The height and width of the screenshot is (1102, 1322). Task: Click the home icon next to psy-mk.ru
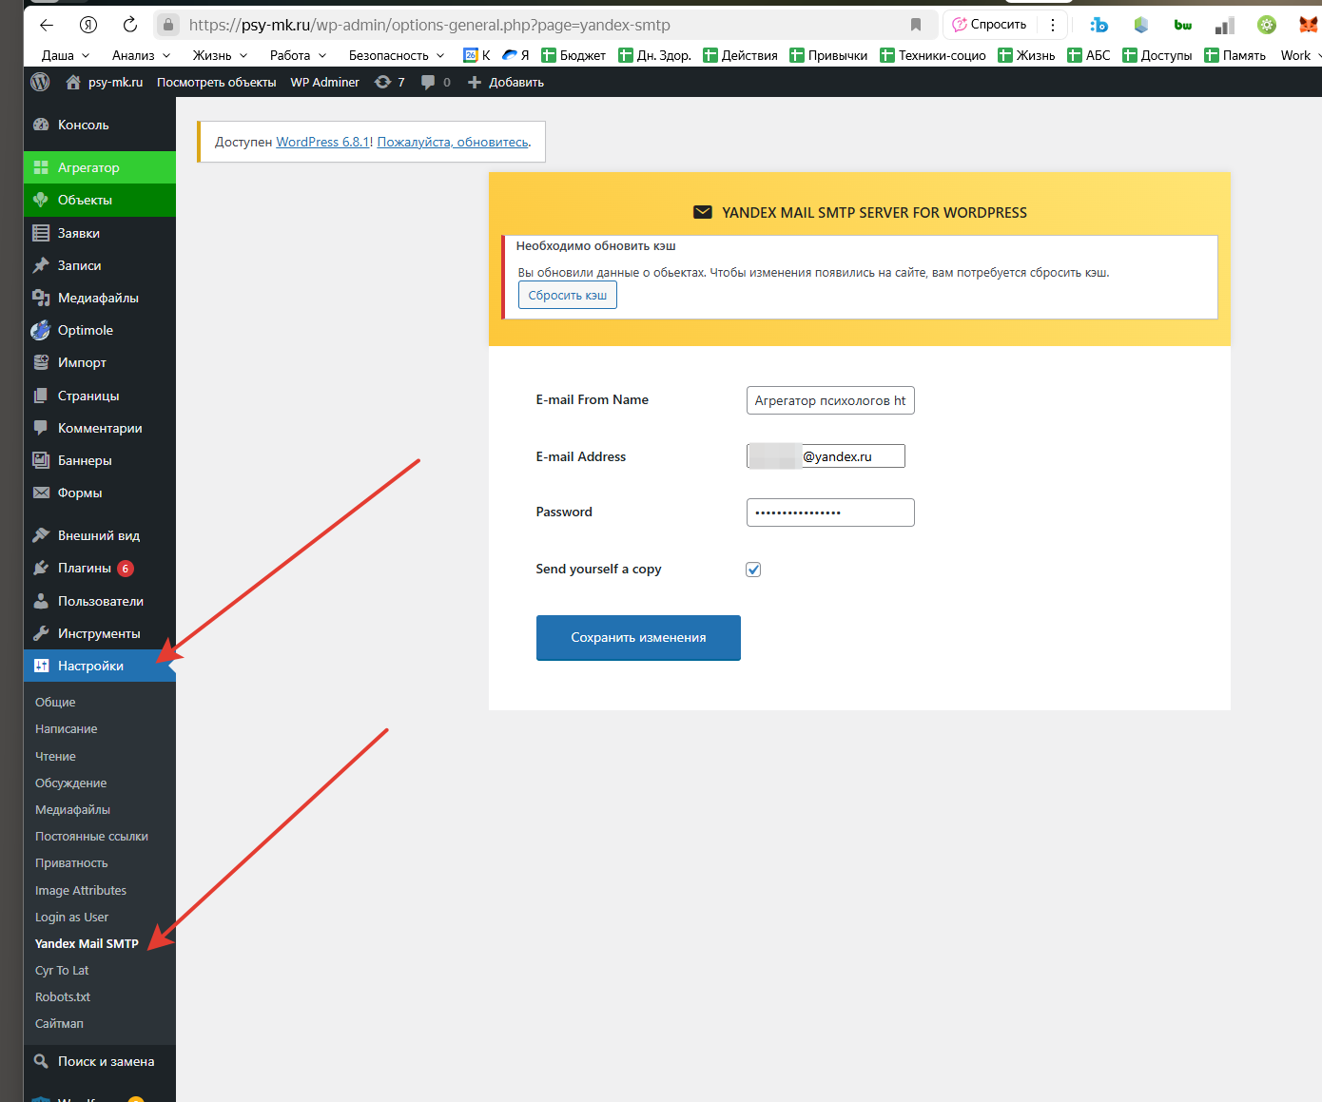[x=73, y=83]
